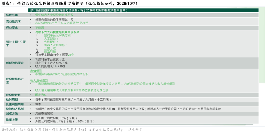This screenshot has width=266, height=133.
Task: Click the line '科技子主题由16个扩展至24个'
Action: point(55,55)
